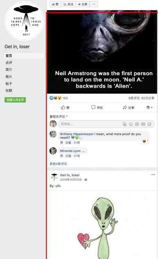
Task: Toggle the page Like button at top
Action: (55, 4)
